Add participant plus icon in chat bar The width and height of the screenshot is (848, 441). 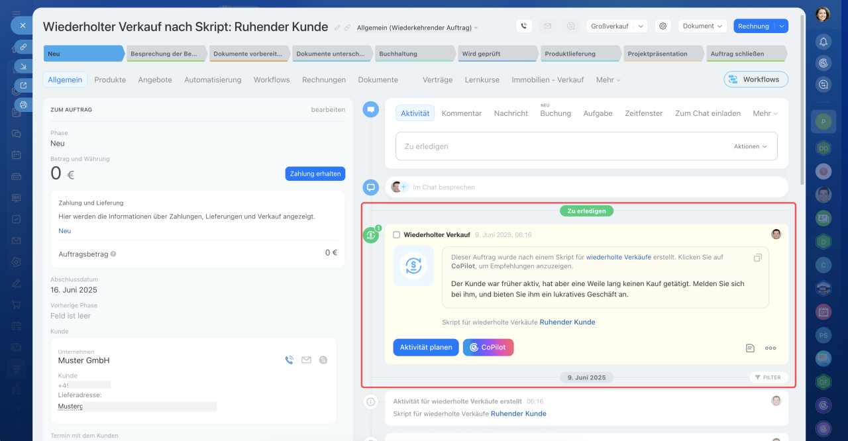tap(403, 187)
